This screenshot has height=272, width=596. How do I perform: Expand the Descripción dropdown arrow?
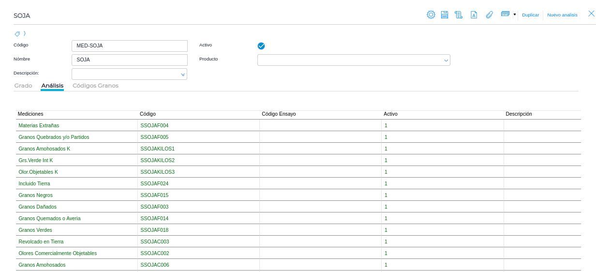point(183,75)
